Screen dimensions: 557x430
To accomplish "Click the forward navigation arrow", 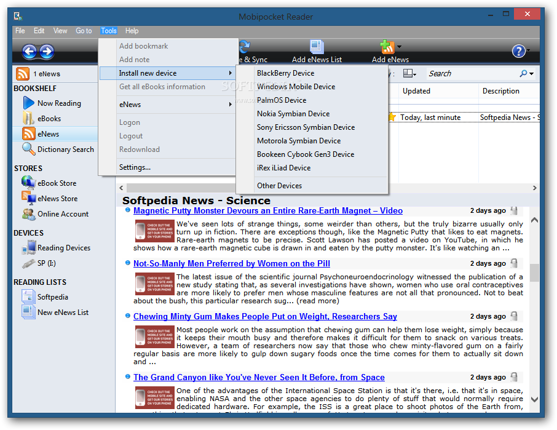I will [x=47, y=52].
